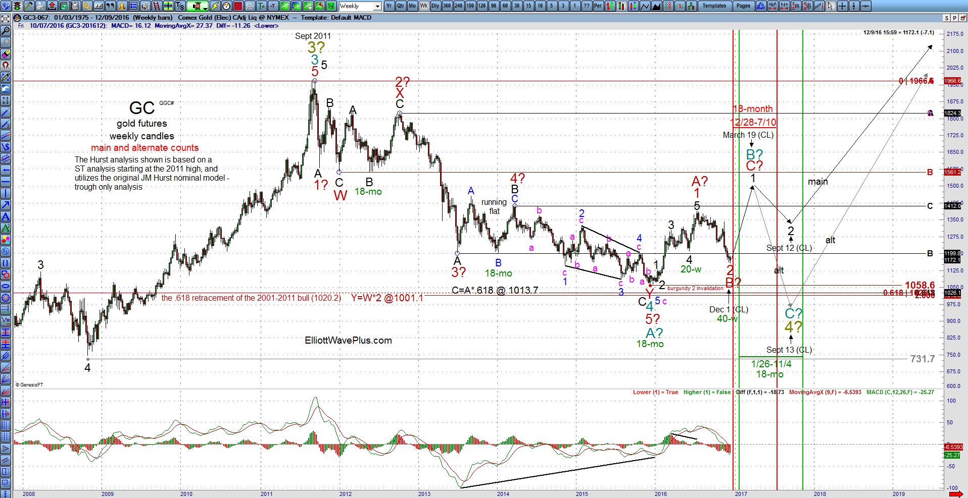Click the traffic light icon

pyautogui.click(x=17, y=6)
